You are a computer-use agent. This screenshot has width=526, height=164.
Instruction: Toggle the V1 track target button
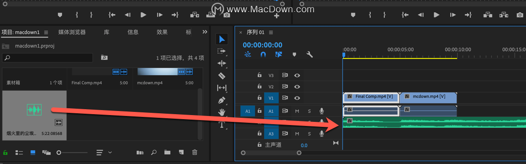271,98
